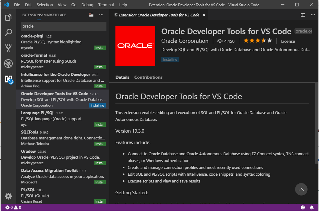Open the editor more actions menu
Viewport: 319px width, 211px height.
pyautogui.click(x=312, y=15)
